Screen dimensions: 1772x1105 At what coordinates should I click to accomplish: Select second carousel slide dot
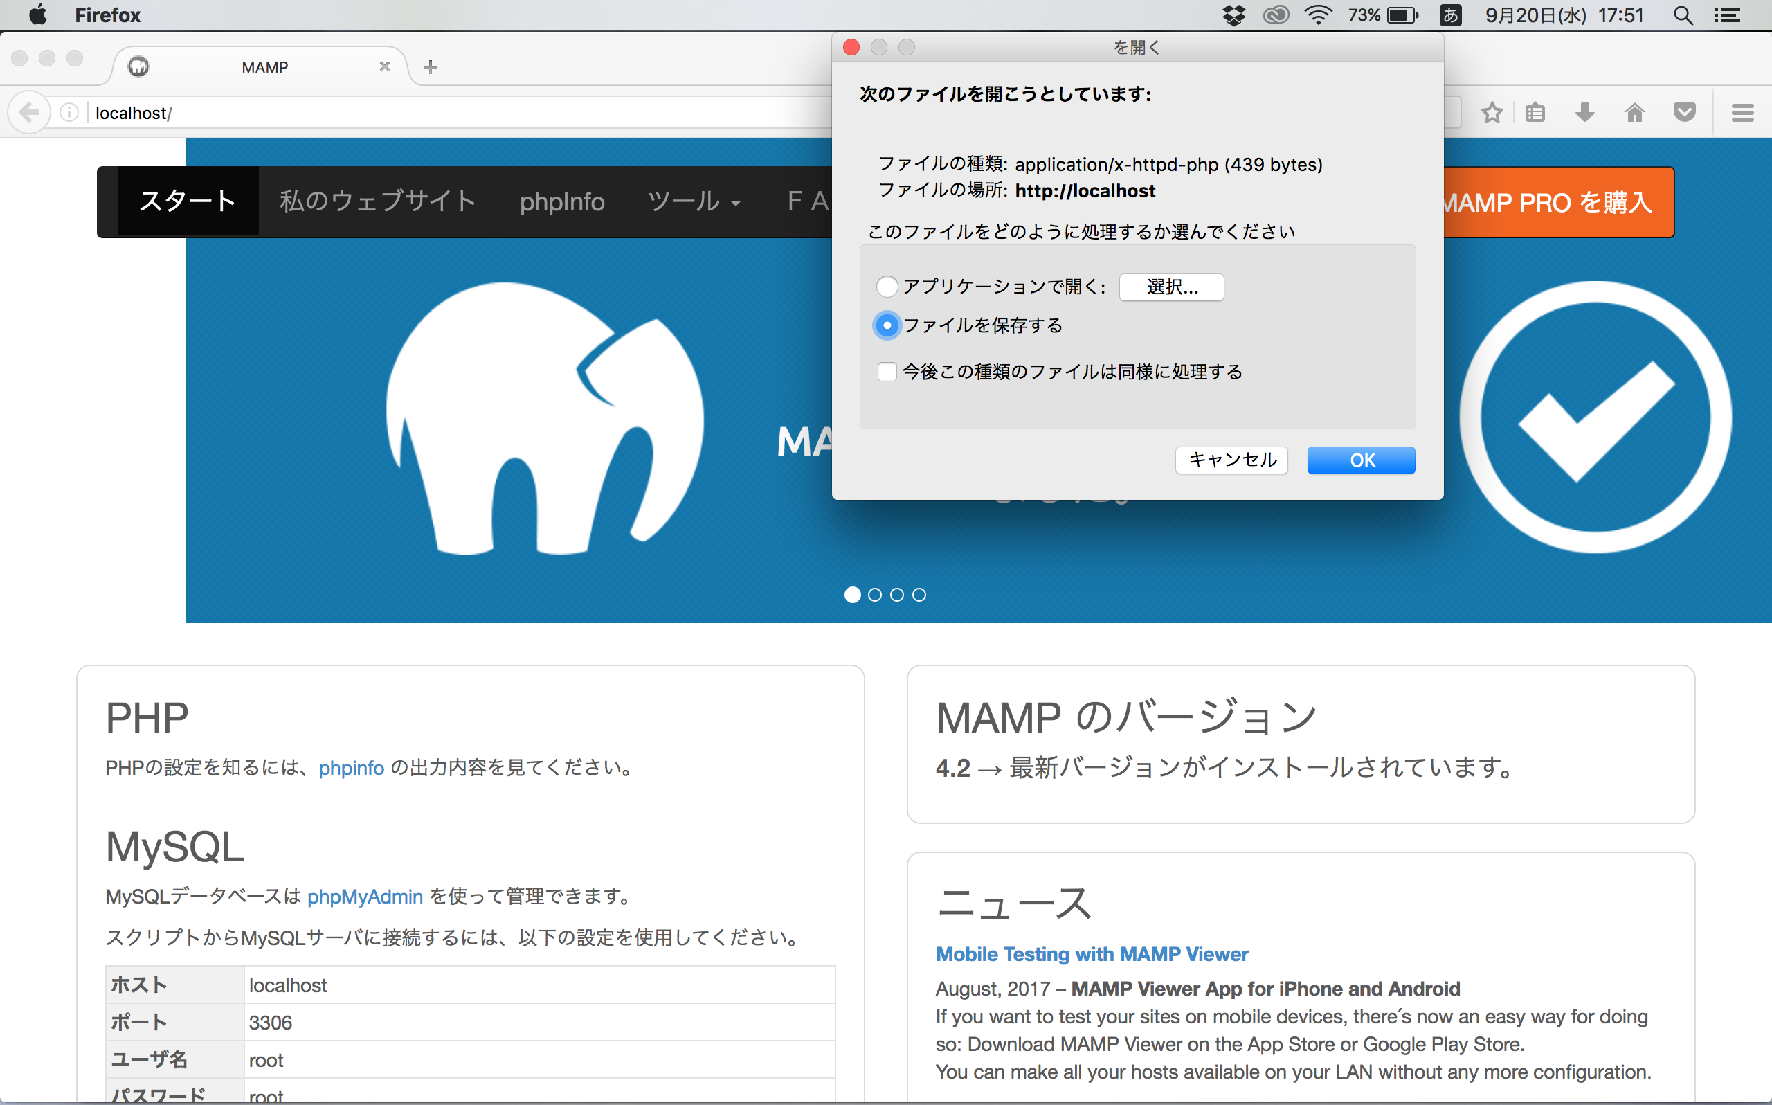click(x=874, y=595)
